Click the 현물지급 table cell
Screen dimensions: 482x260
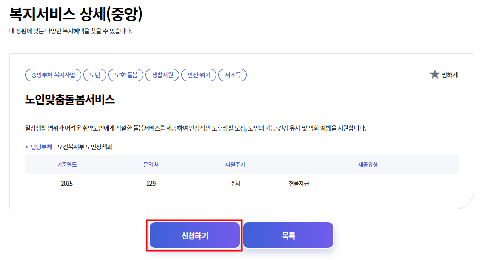(x=368, y=184)
